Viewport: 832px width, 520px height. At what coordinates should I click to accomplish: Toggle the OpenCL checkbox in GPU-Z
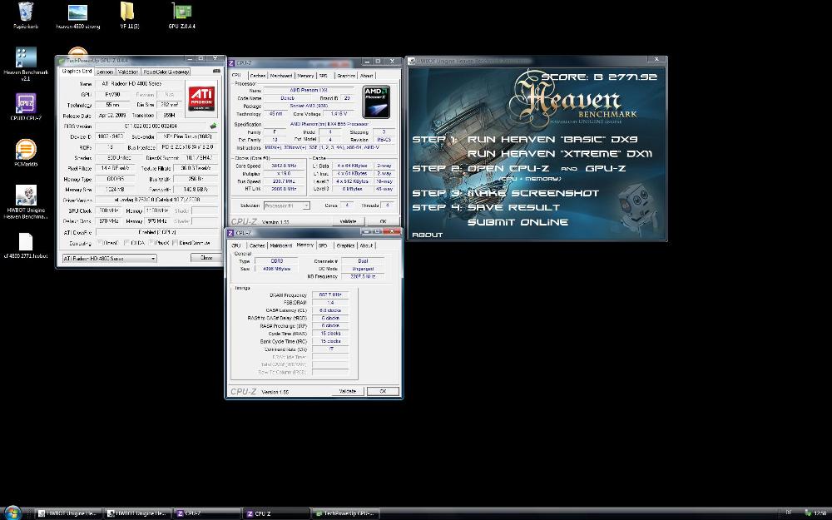(101, 243)
